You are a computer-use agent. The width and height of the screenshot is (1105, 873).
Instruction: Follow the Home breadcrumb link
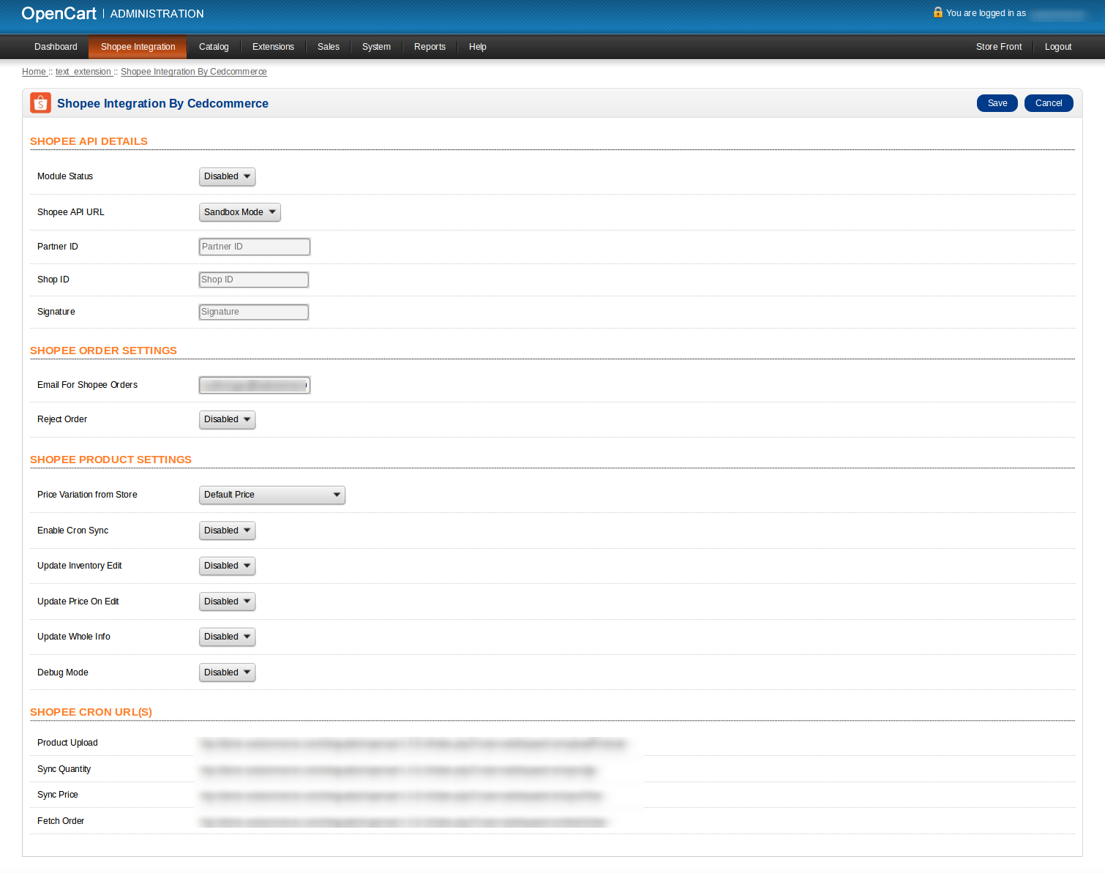pos(34,72)
